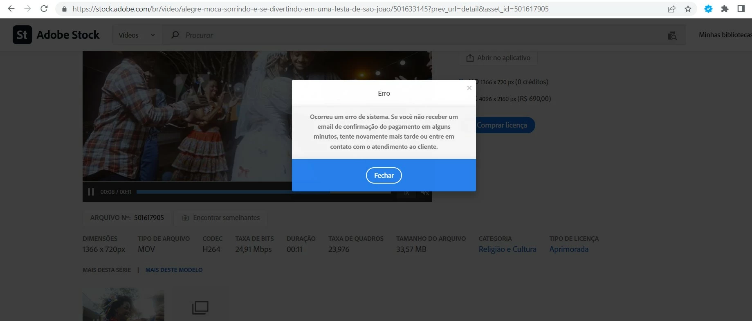Open the related video thumbnail below
The height and width of the screenshot is (321, 752).
[x=123, y=304]
